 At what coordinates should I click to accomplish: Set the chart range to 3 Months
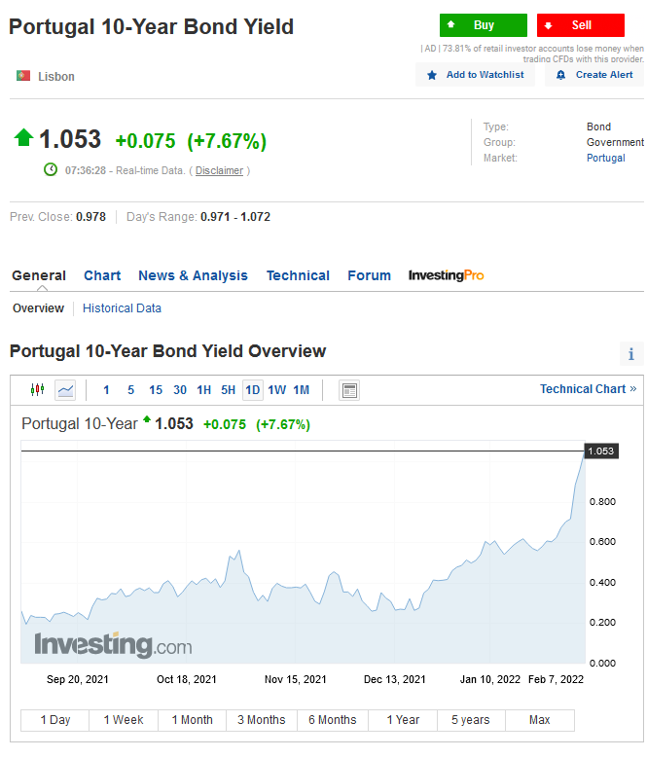click(262, 720)
